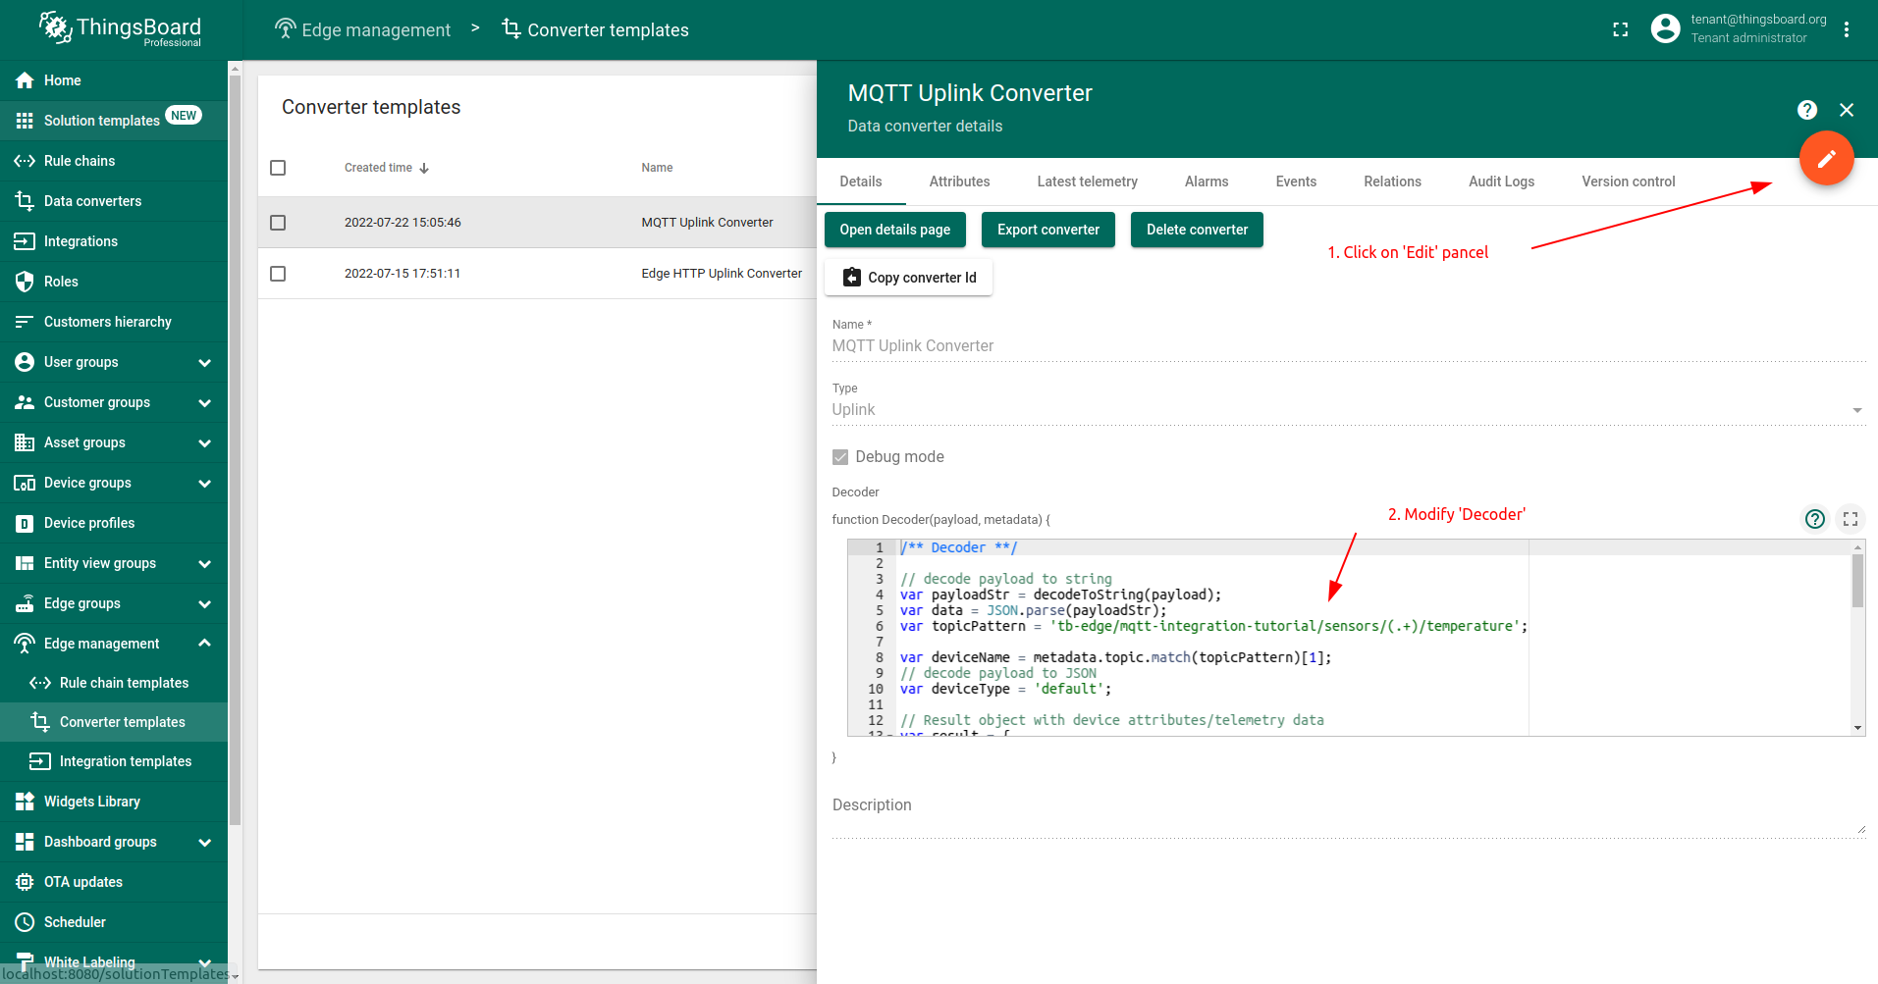Click the tenant user profile avatar
This screenshot has width=1878, height=984.
[1665, 28]
